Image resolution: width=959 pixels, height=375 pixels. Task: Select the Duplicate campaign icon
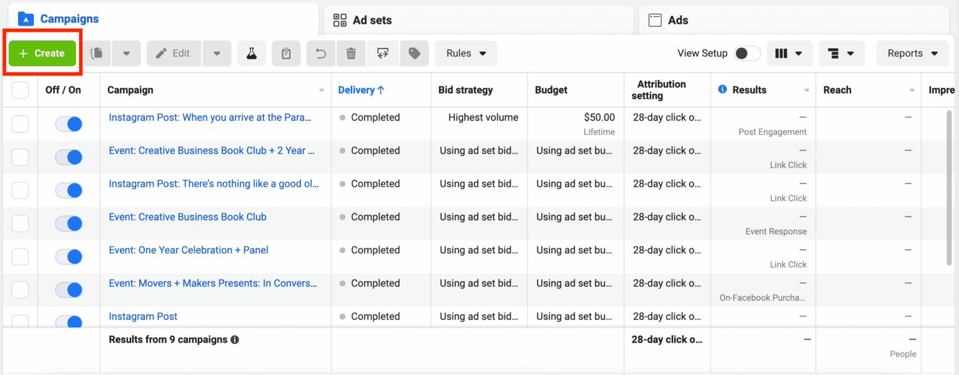pos(97,53)
